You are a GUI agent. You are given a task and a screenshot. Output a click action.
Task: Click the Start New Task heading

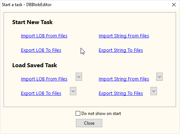click(x=32, y=22)
